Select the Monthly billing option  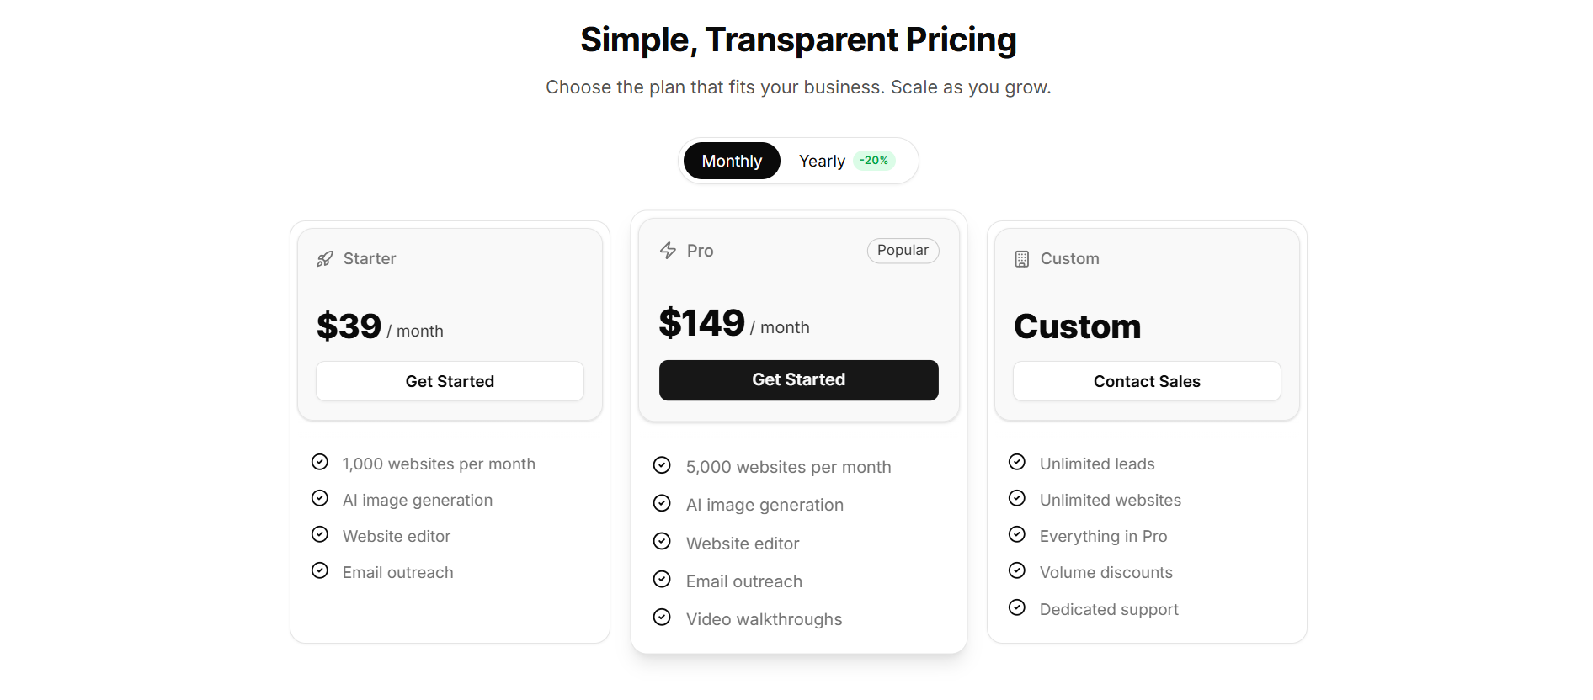[x=731, y=160]
